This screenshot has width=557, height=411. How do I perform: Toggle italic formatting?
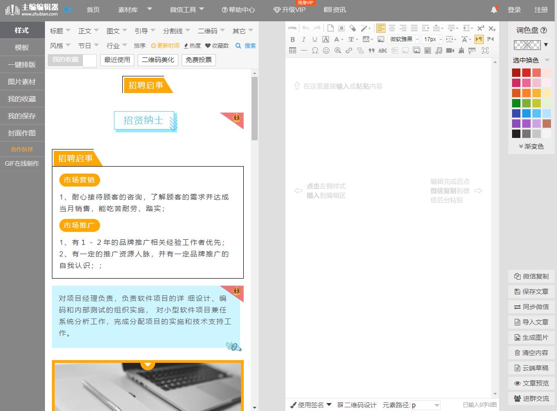[304, 39]
